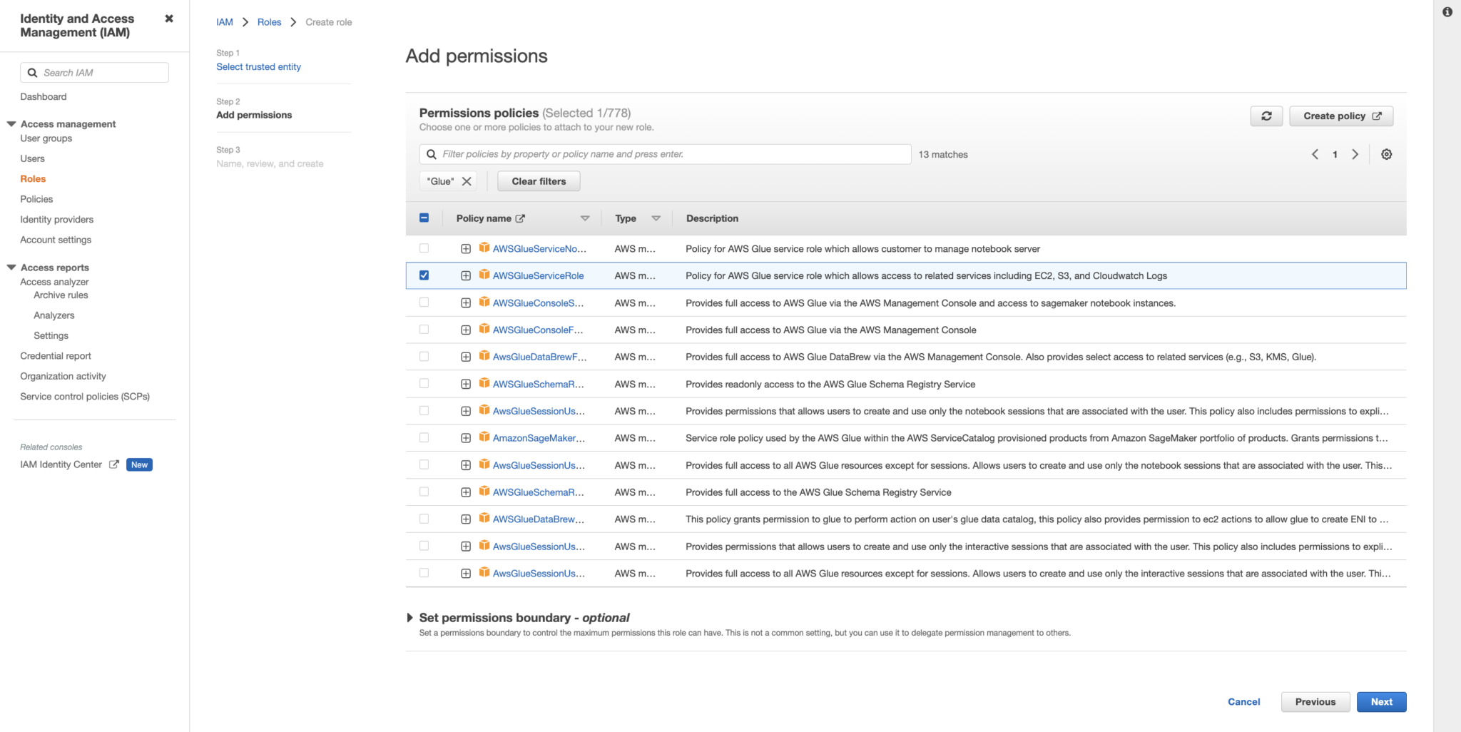Click the AWS managed icon beside AWSGlueServiceRole
The width and height of the screenshot is (1461, 732).
click(x=484, y=275)
